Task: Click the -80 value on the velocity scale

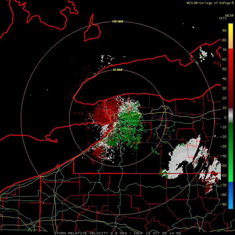Action: (223, 195)
